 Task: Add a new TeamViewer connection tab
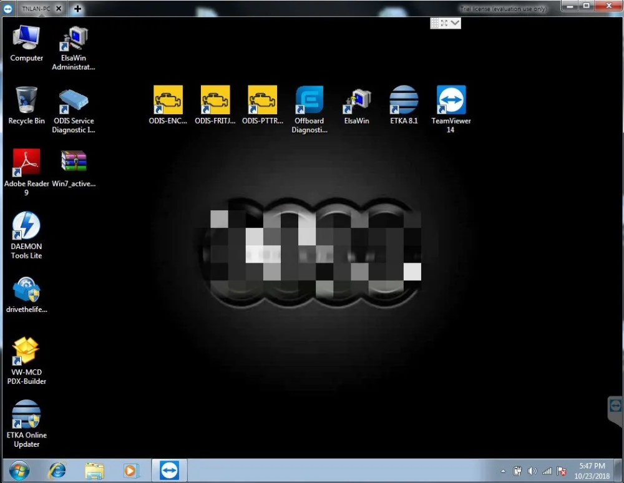point(77,8)
